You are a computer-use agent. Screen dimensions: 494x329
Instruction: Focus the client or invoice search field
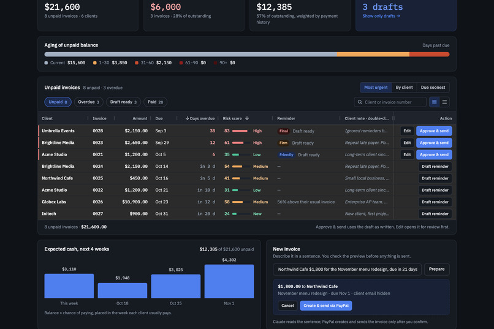coord(390,102)
